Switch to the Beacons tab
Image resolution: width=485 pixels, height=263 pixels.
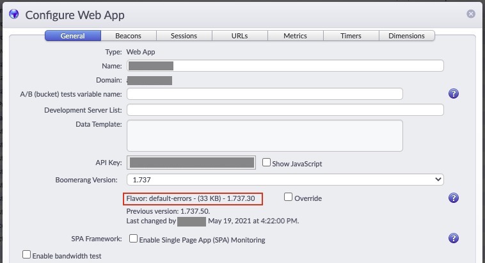(x=128, y=36)
